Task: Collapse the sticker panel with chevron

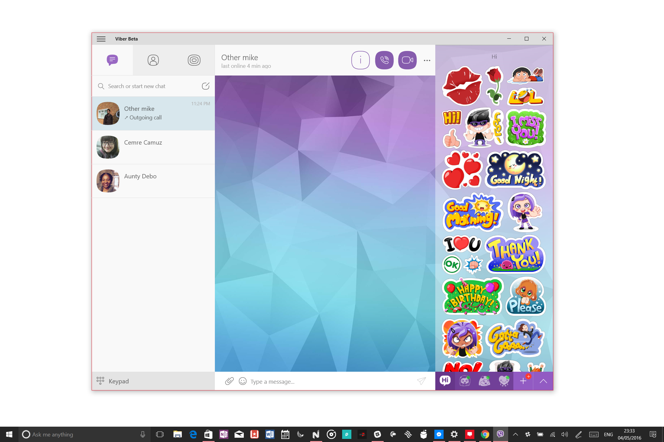Action: [x=543, y=381]
